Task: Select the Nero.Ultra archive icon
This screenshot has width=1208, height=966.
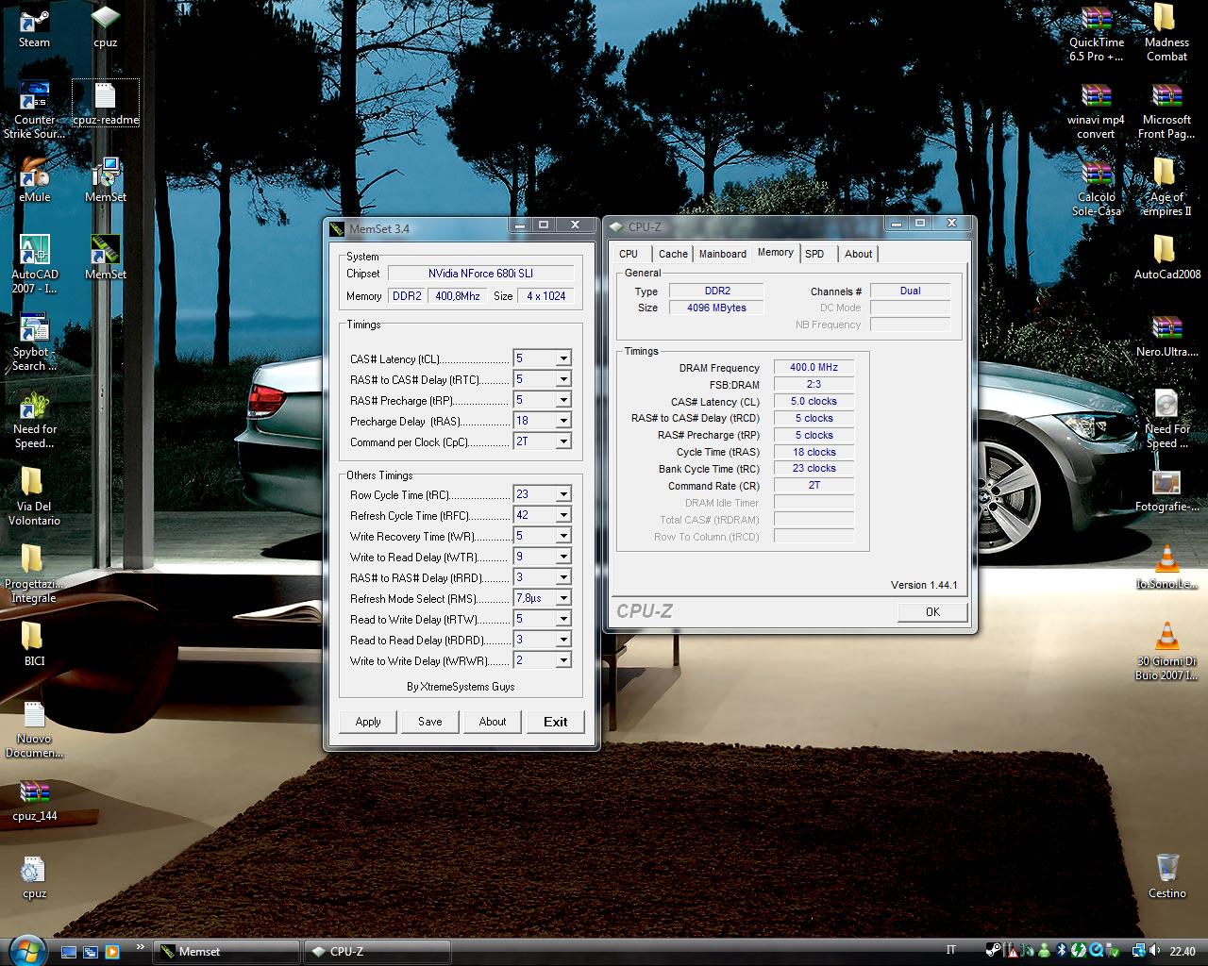Action: (1166, 335)
